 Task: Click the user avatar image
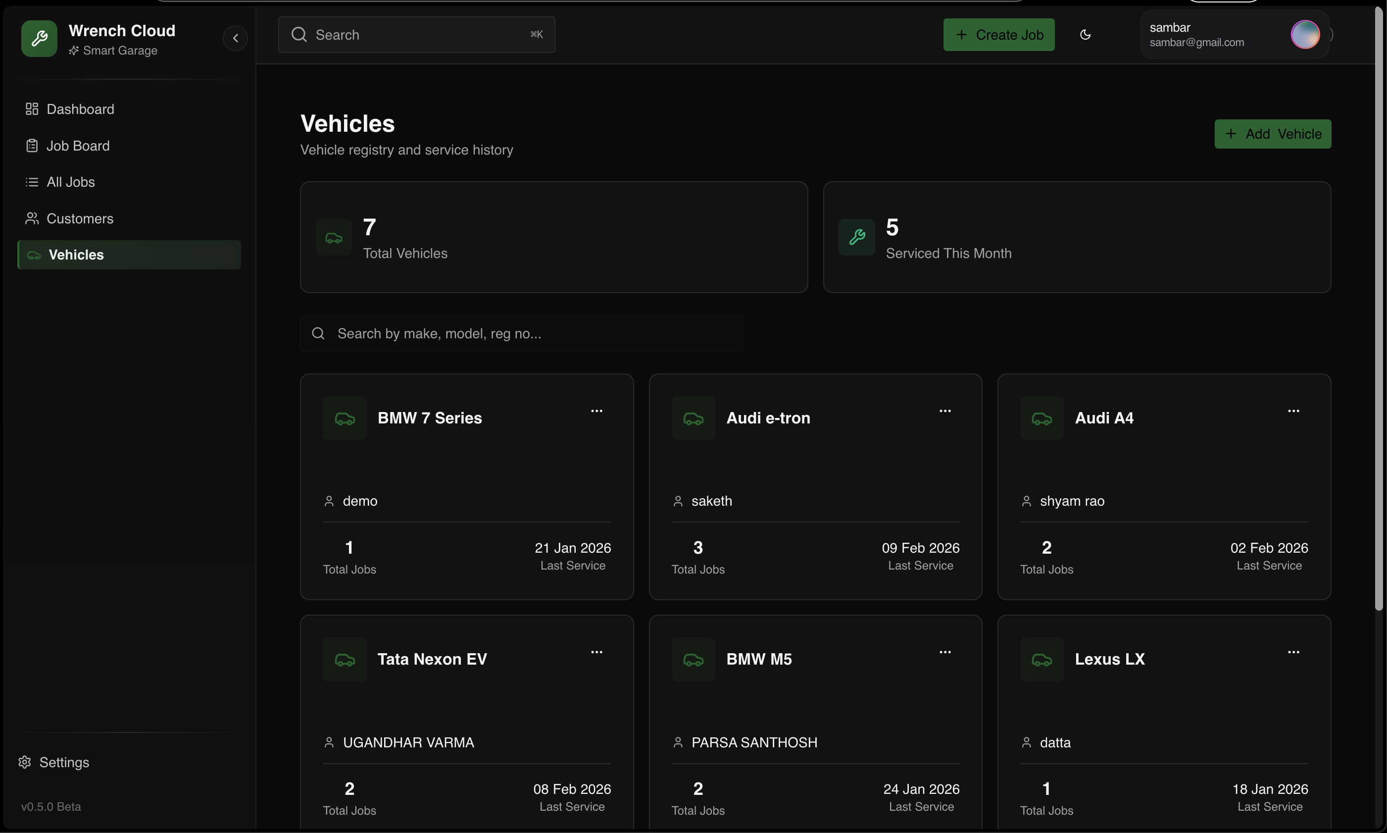pos(1305,35)
